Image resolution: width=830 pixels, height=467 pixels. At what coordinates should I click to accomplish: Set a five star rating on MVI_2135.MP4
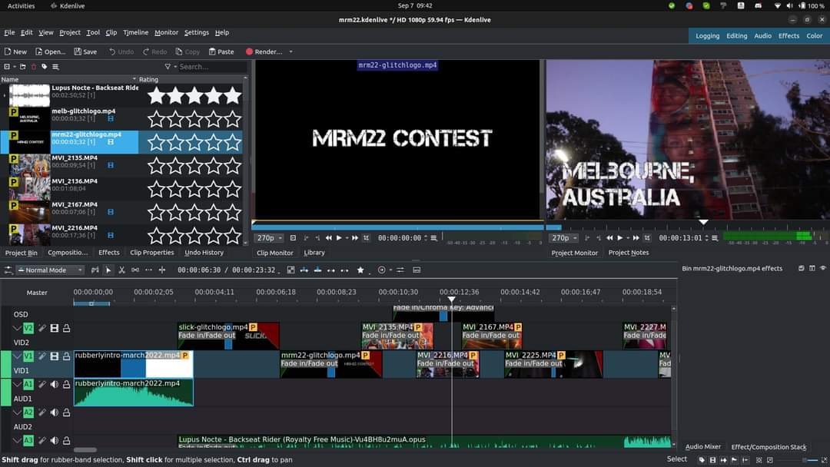[x=232, y=166]
